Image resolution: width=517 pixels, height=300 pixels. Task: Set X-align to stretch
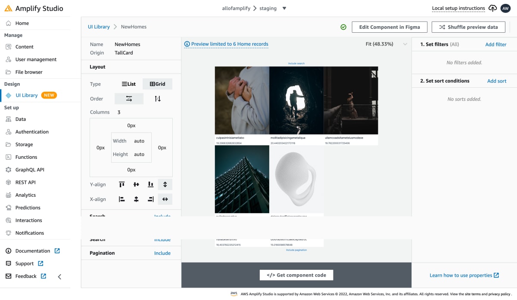pyautogui.click(x=165, y=199)
